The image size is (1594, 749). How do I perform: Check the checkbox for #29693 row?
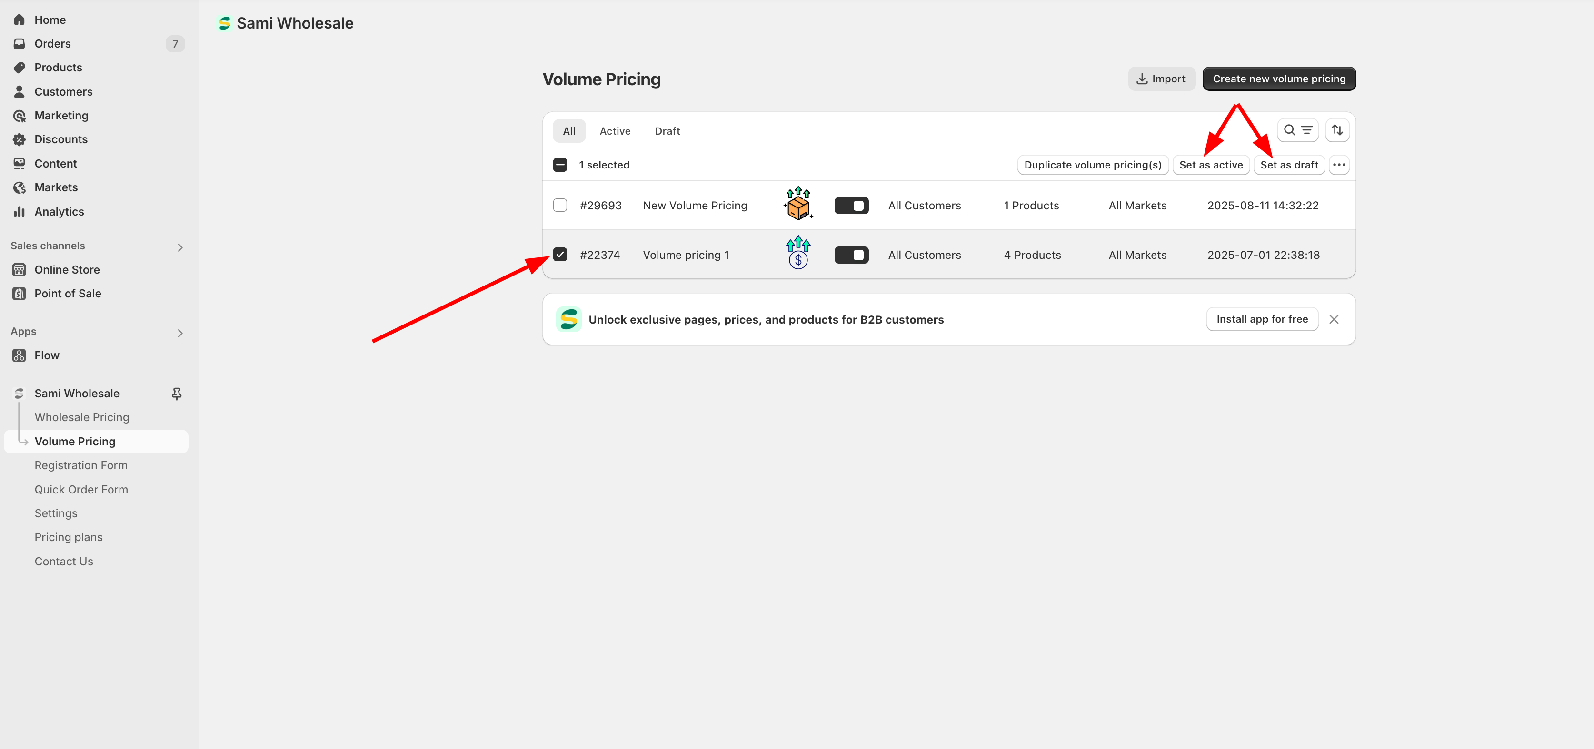tap(560, 205)
